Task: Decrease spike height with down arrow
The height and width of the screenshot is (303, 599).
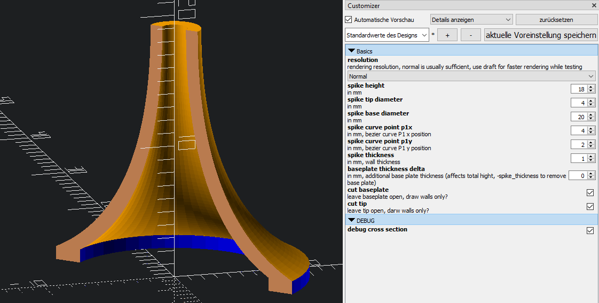Action: pyautogui.click(x=591, y=91)
